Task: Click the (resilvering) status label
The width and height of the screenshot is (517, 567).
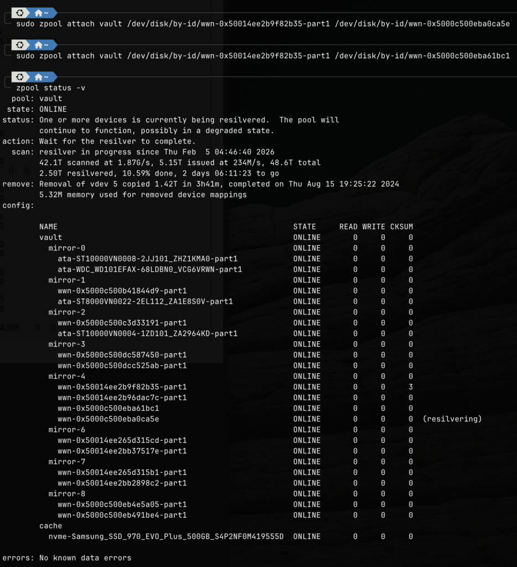Action: [452, 419]
